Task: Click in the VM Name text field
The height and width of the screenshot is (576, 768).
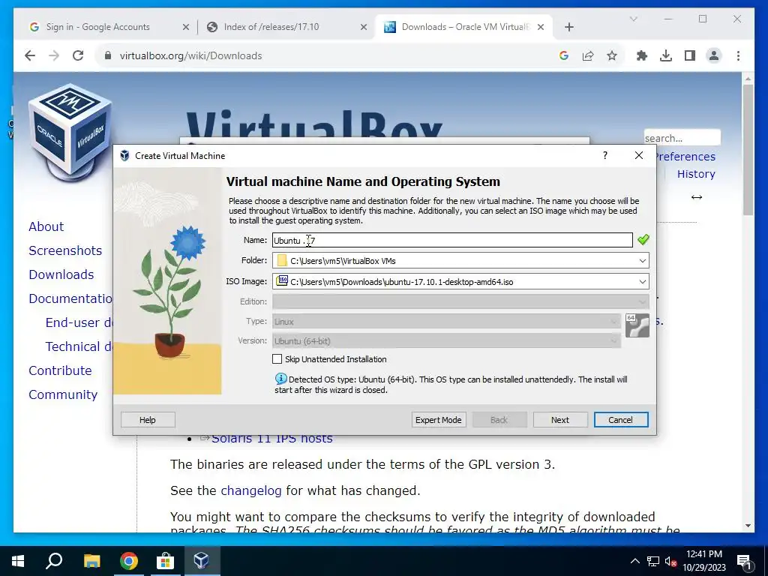Action: pos(452,240)
